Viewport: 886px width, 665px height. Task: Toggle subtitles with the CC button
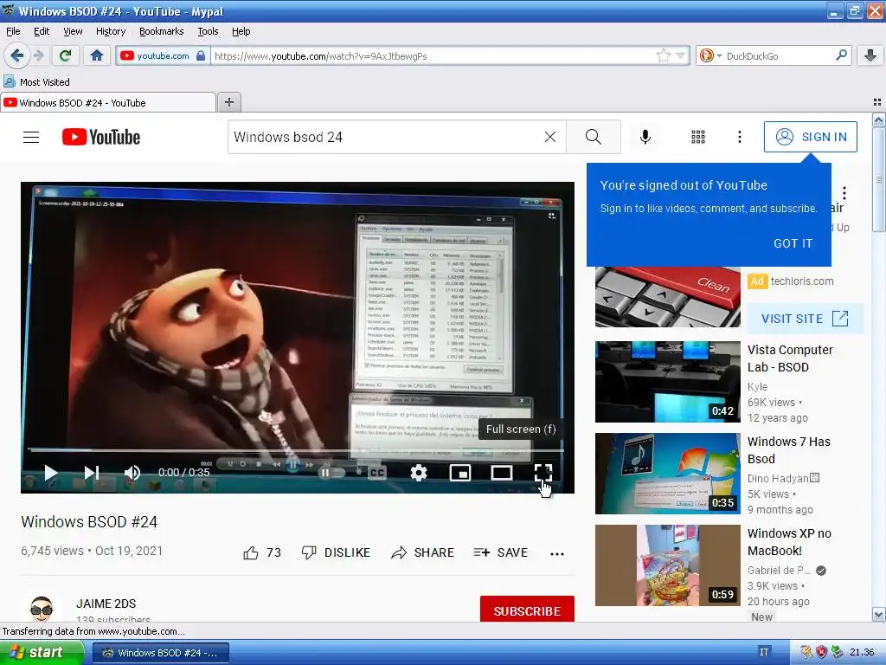point(377,472)
